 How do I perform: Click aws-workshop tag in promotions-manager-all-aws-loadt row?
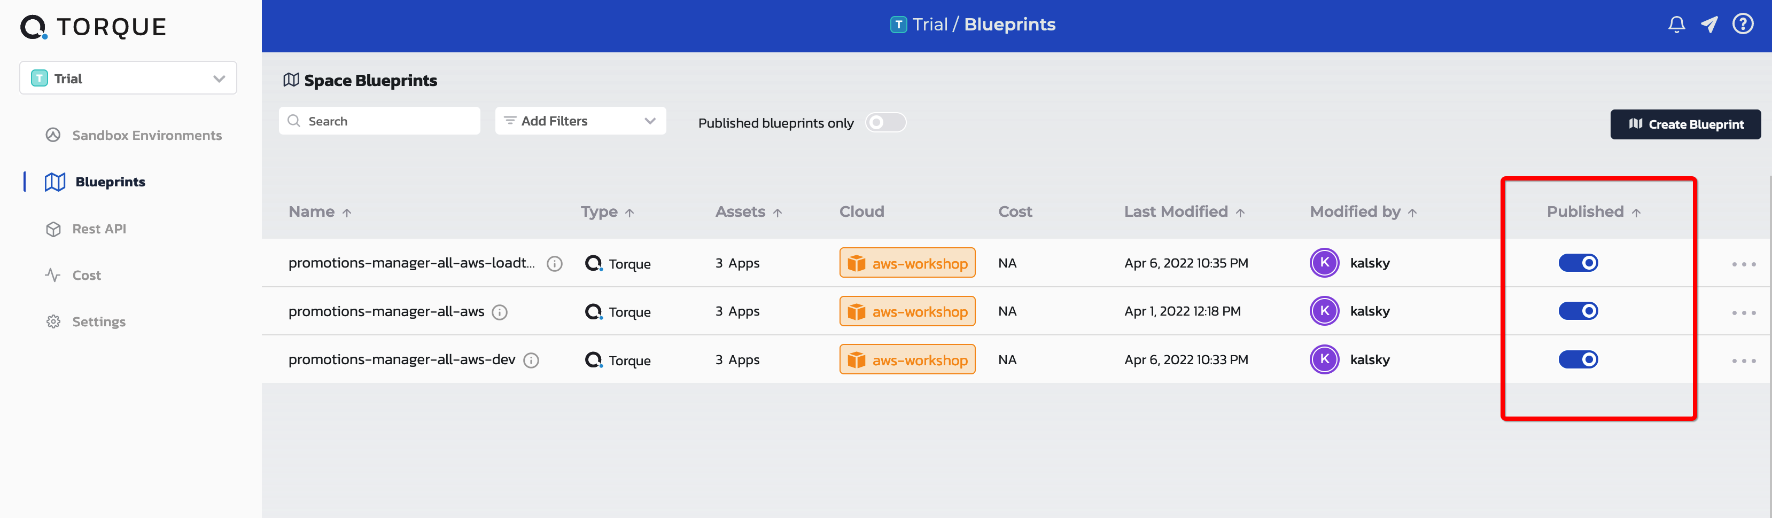pos(907,263)
